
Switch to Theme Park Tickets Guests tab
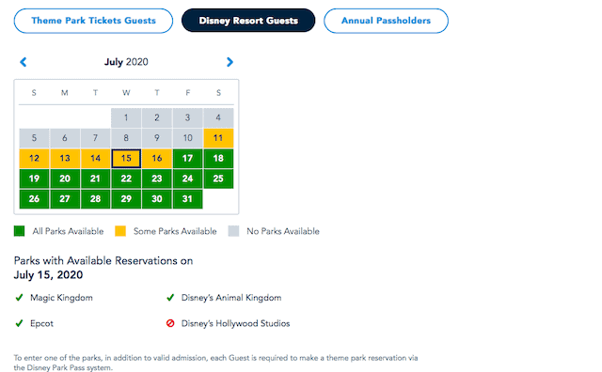(93, 21)
